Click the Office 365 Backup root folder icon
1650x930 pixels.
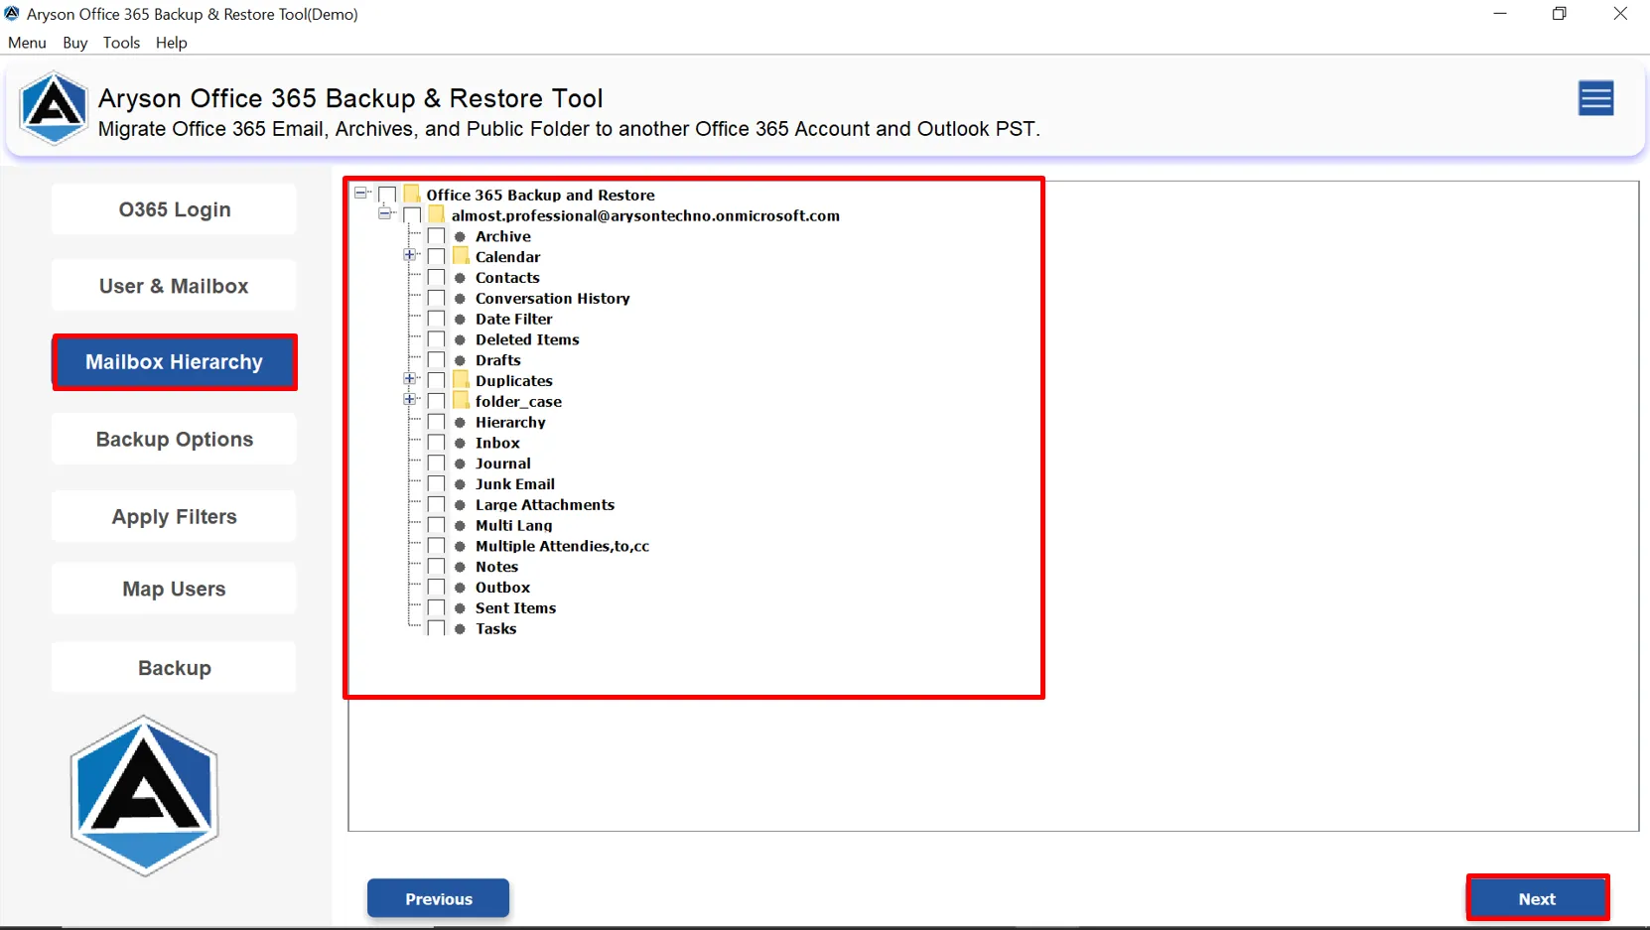[412, 195]
